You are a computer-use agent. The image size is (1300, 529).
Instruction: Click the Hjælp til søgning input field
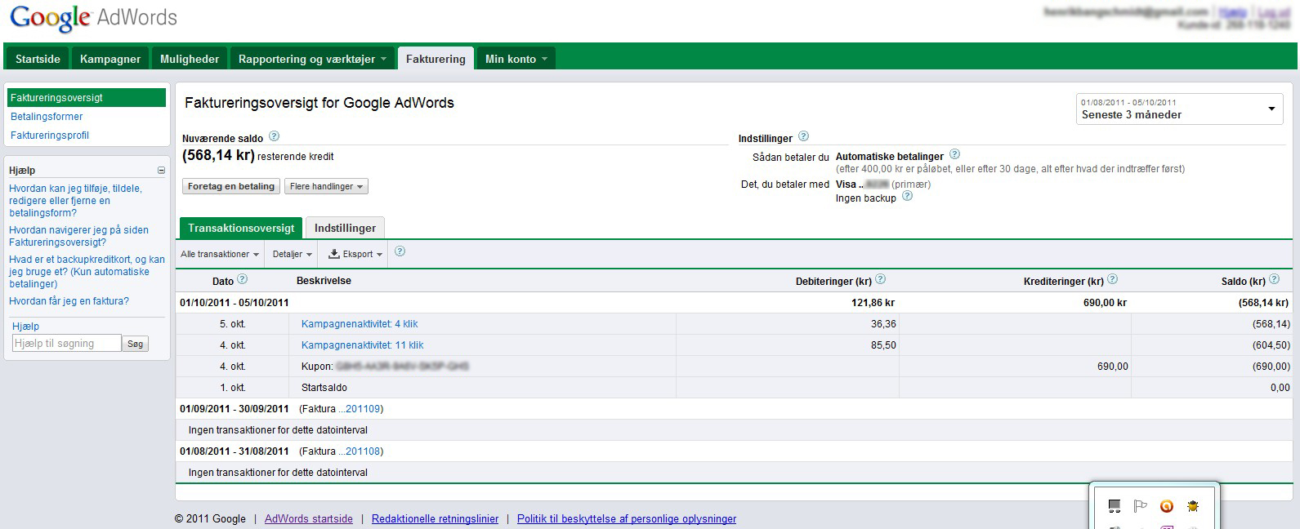65,344
